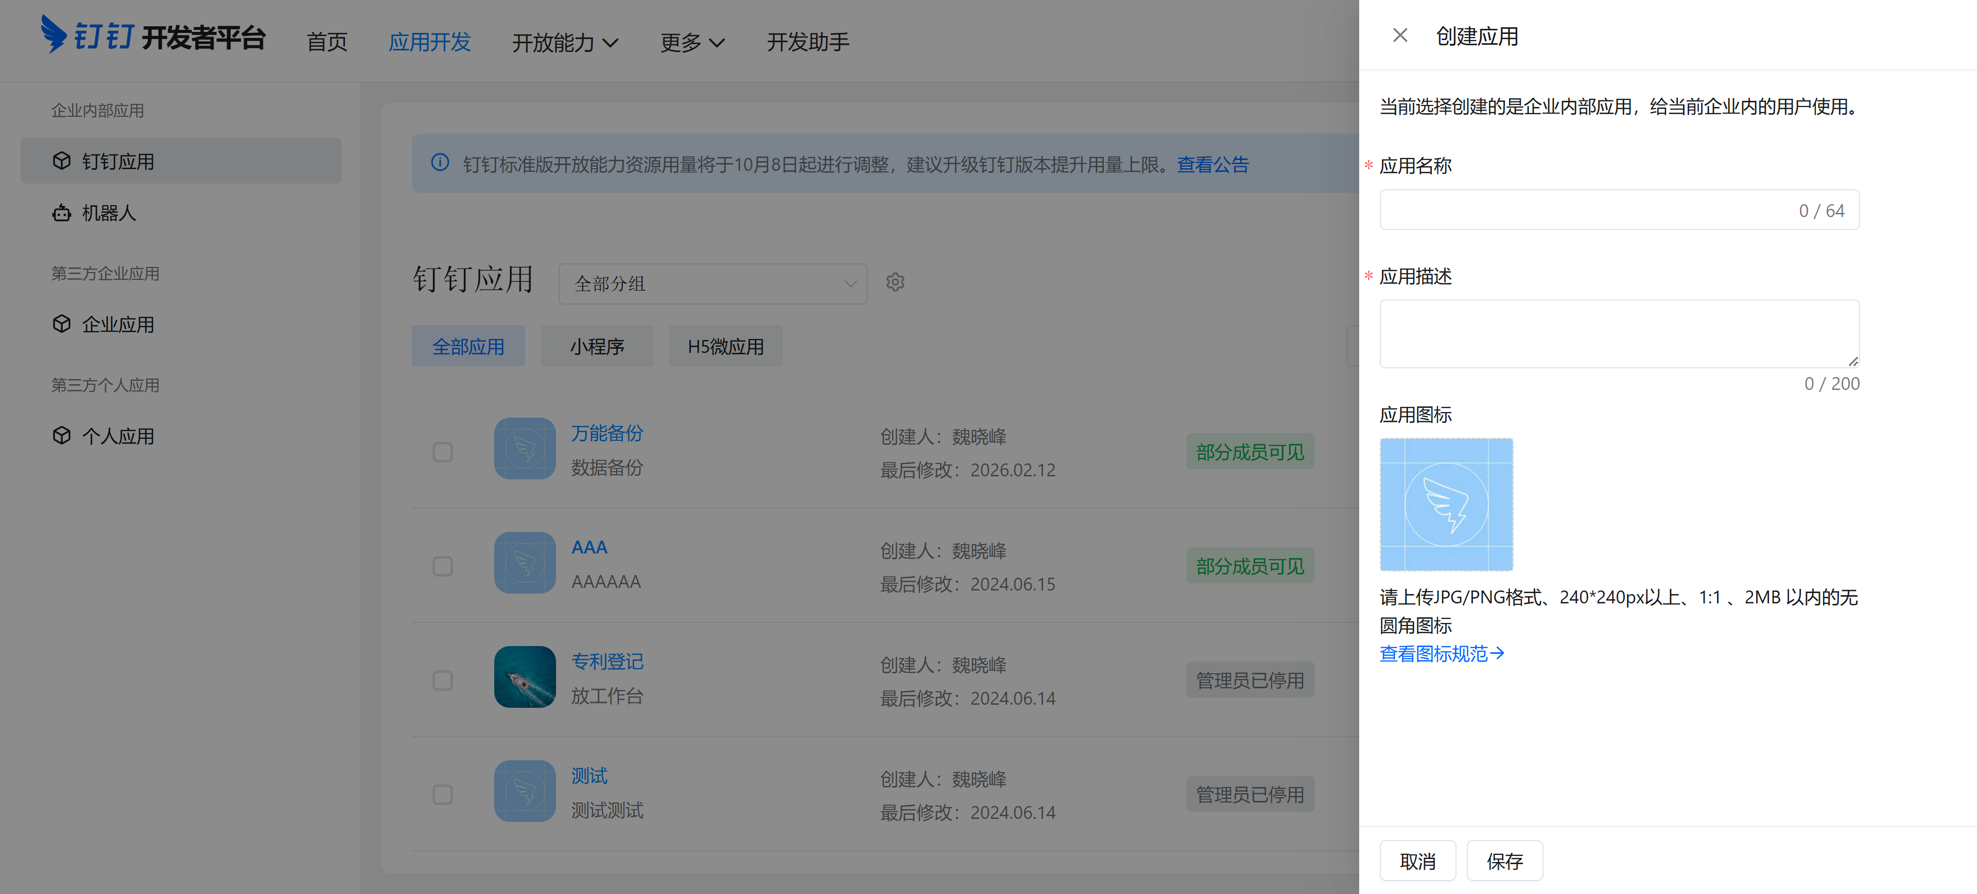The height and width of the screenshot is (894, 1977).
Task: Click the DingTalk developer platform logo
Action: click(153, 36)
